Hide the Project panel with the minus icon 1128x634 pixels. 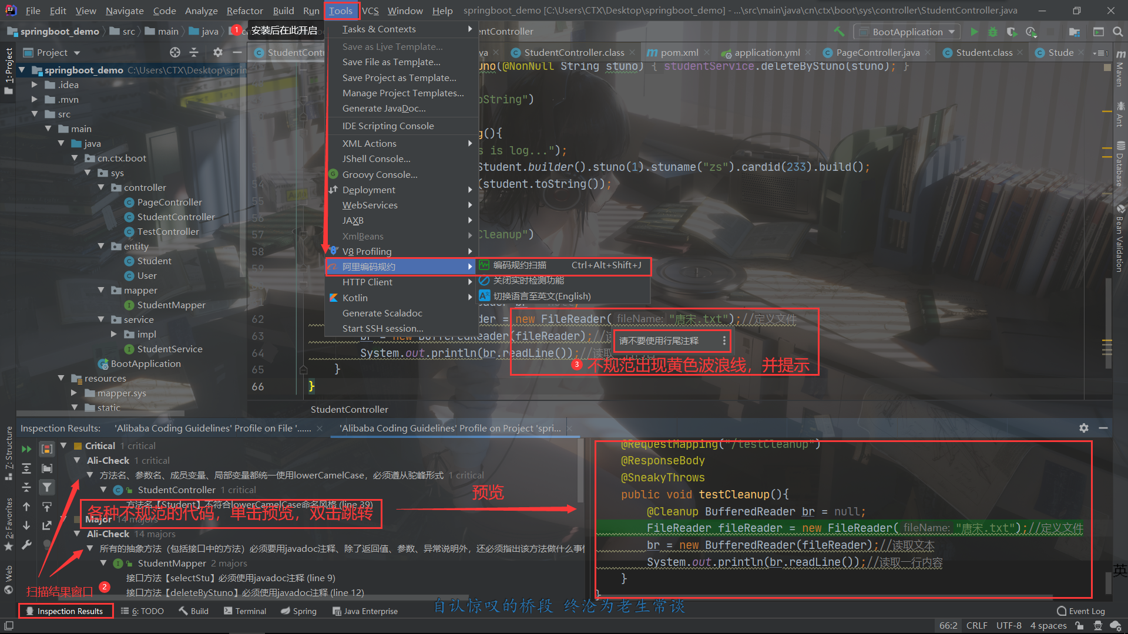pos(237,52)
